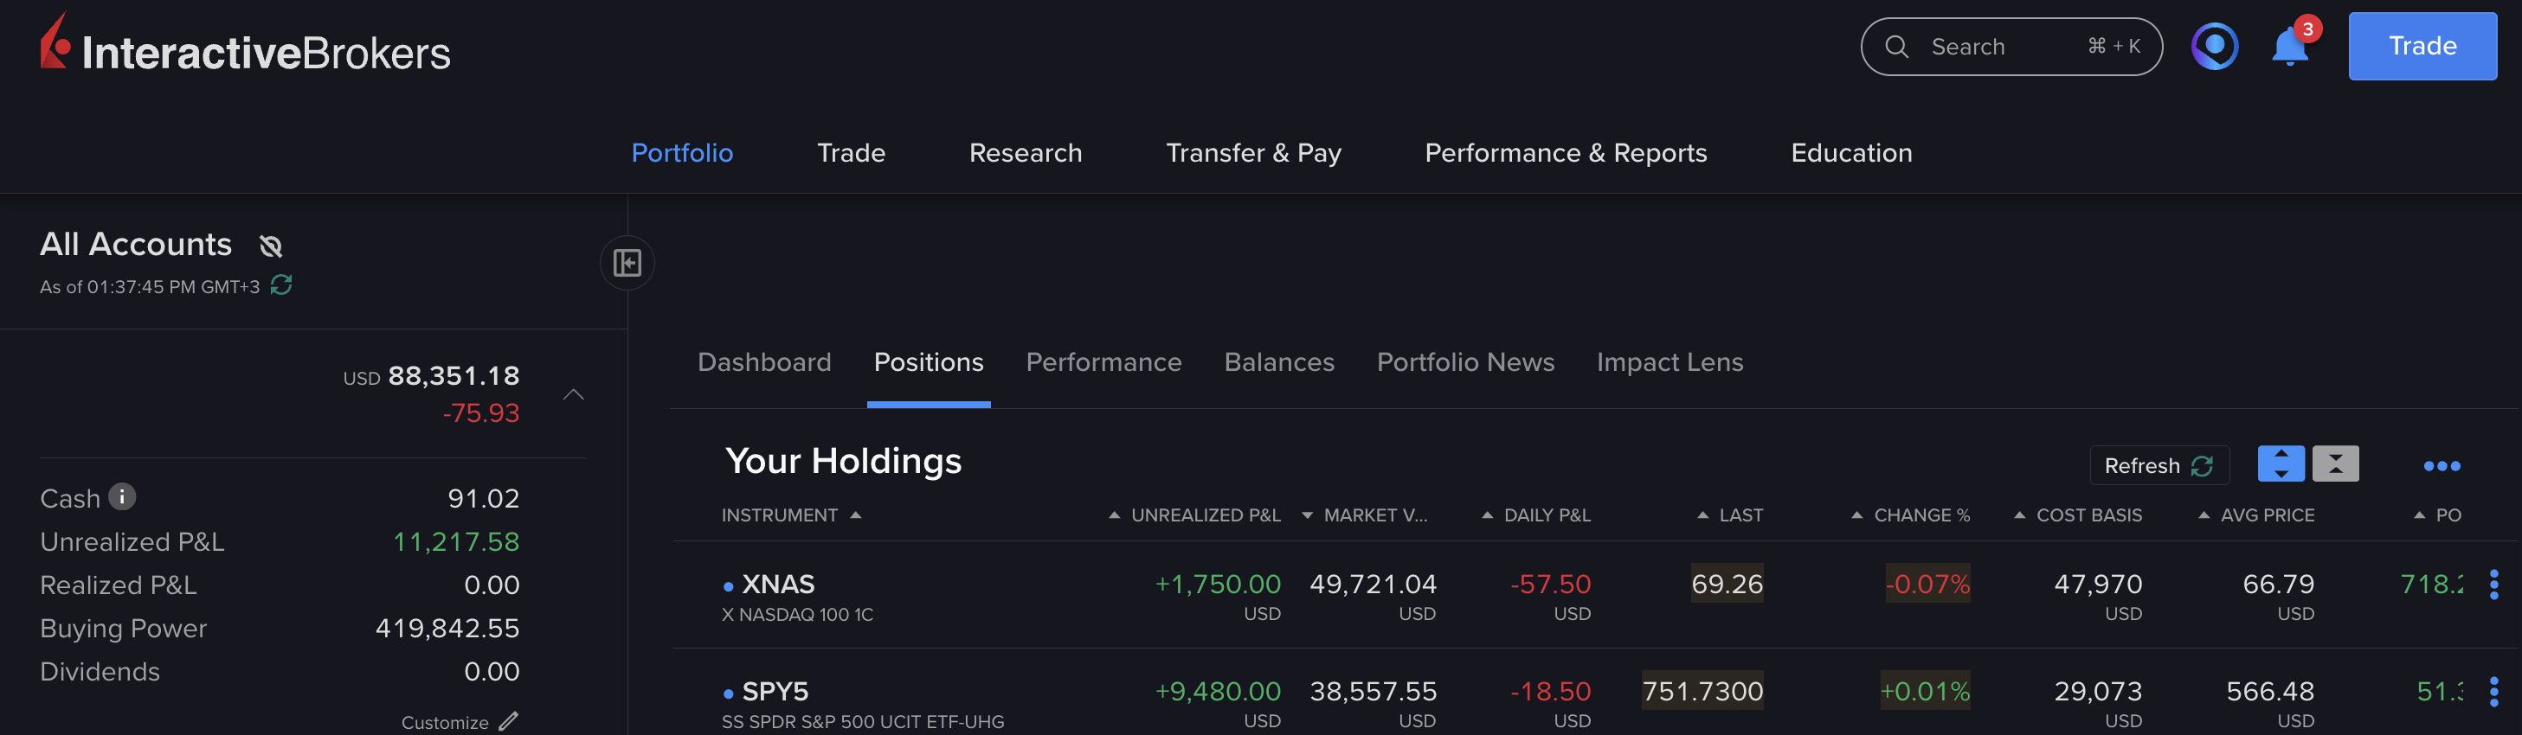
Task: Sort by Change % column
Action: coord(1910,514)
